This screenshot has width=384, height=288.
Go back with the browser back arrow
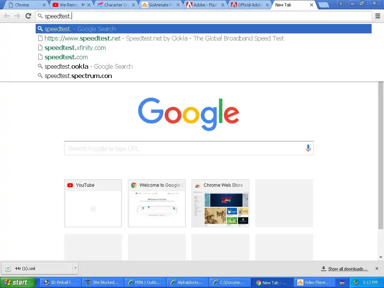(x=7, y=16)
